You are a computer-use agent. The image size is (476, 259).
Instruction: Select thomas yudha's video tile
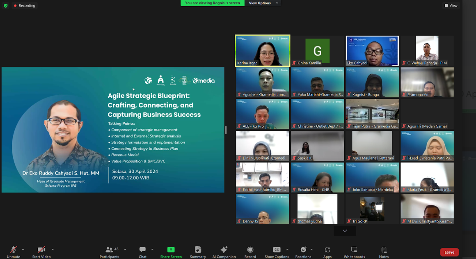pos(318,209)
